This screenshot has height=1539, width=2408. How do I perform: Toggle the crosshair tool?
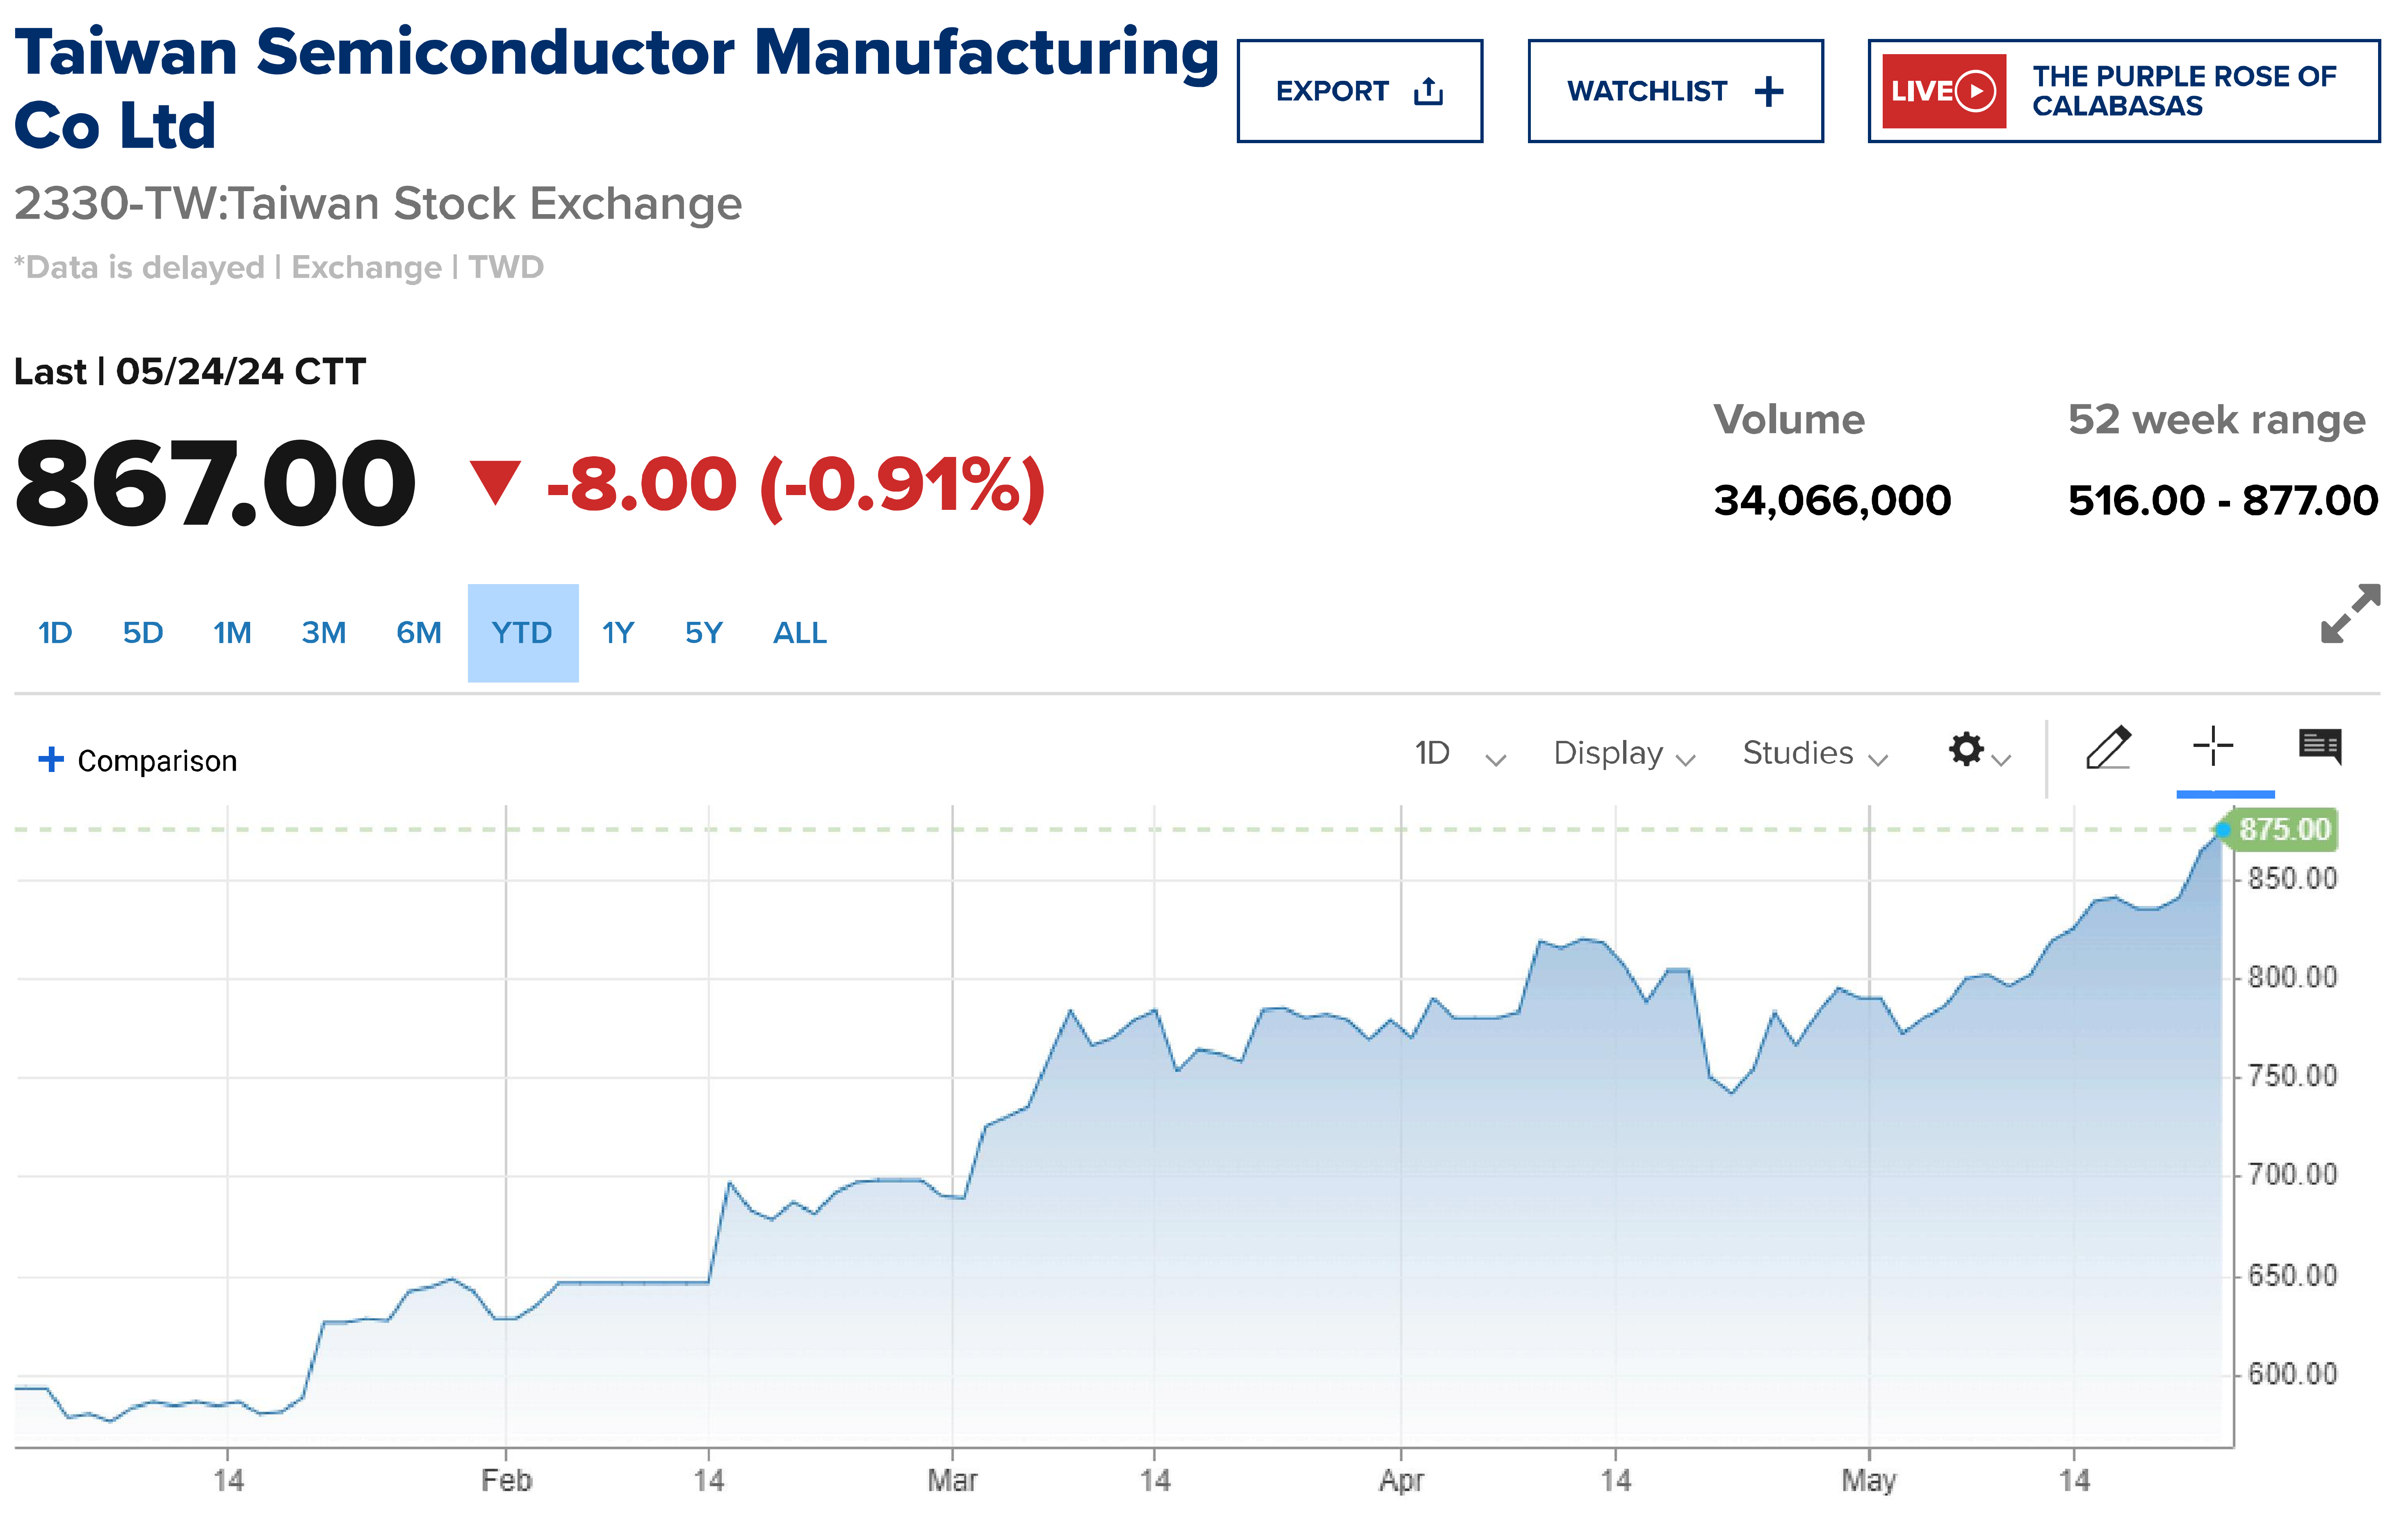[2212, 747]
